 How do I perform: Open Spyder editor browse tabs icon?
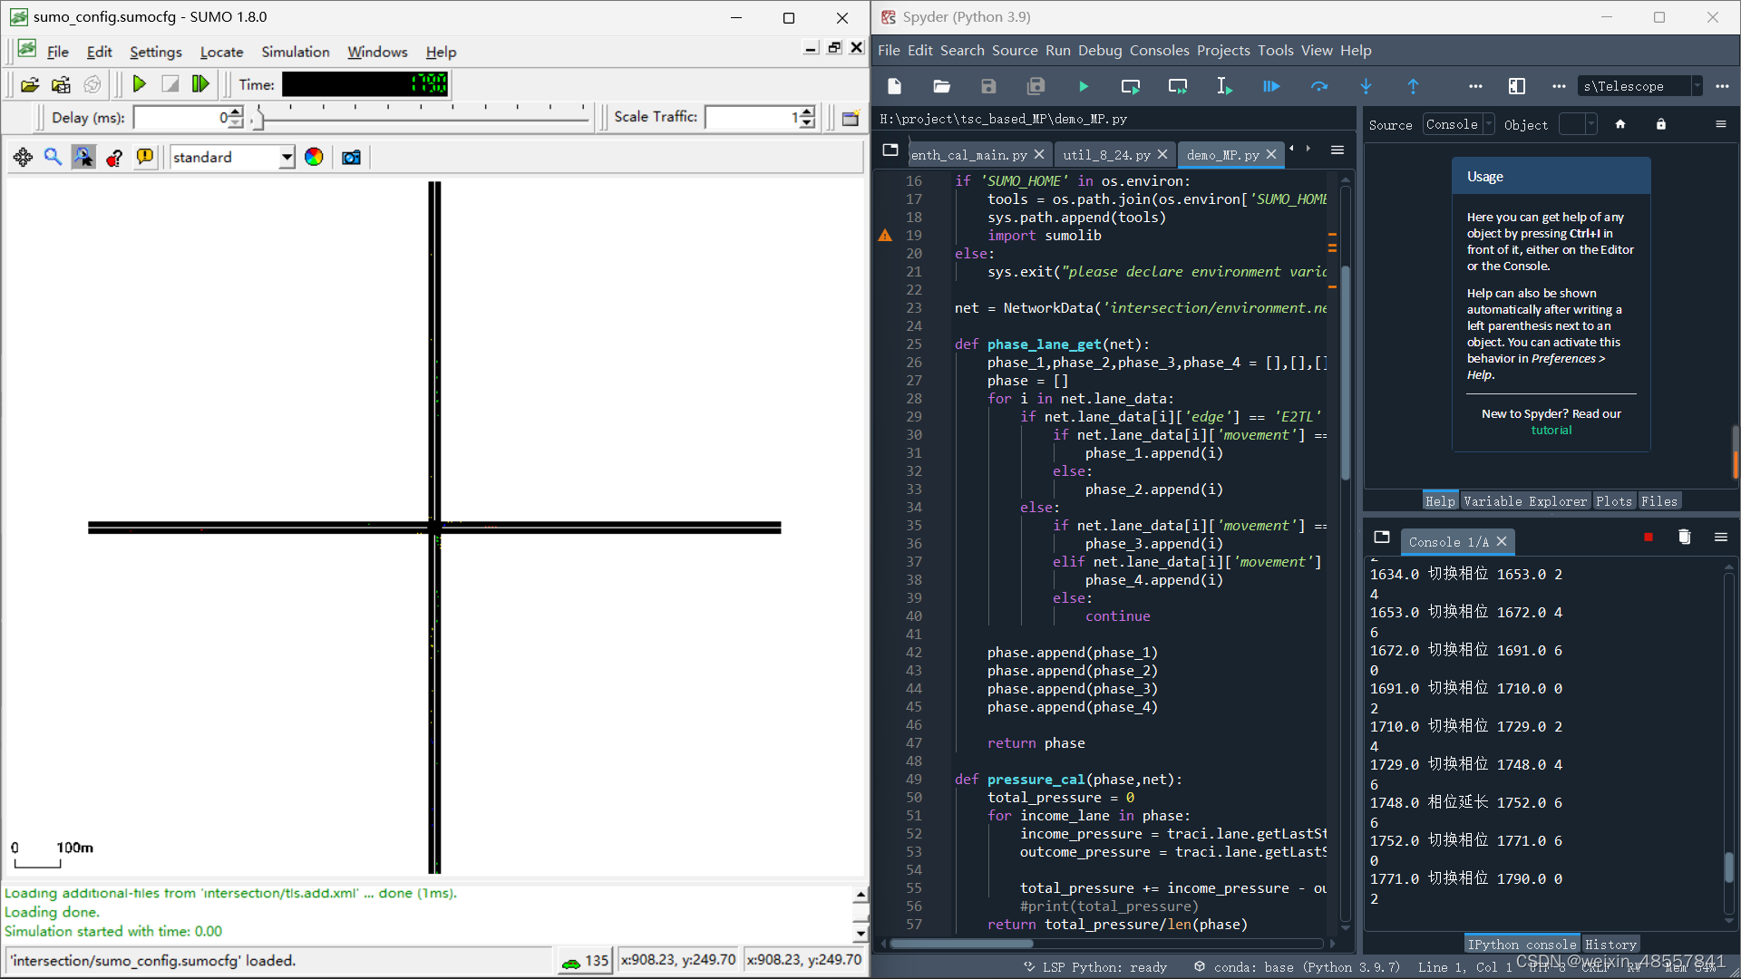click(890, 150)
